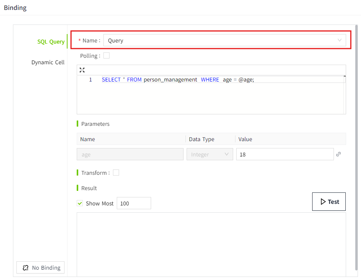The image size is (361, 280).
Task: Uncheck the Show Most checkbox
Action: [80, 203]
